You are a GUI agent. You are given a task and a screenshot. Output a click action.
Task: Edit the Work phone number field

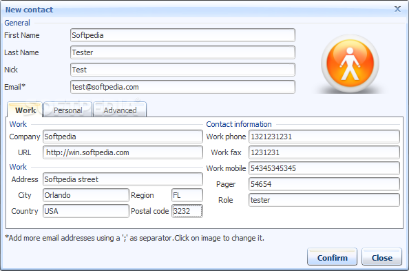coord(324,137)
